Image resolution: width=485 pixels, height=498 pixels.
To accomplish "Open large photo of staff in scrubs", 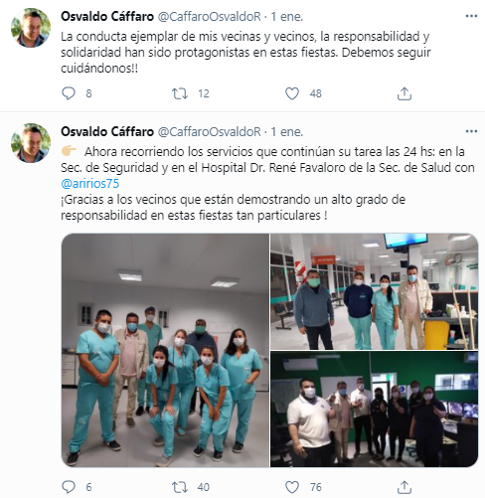I will pyautogui.click(x=165, y=350).
